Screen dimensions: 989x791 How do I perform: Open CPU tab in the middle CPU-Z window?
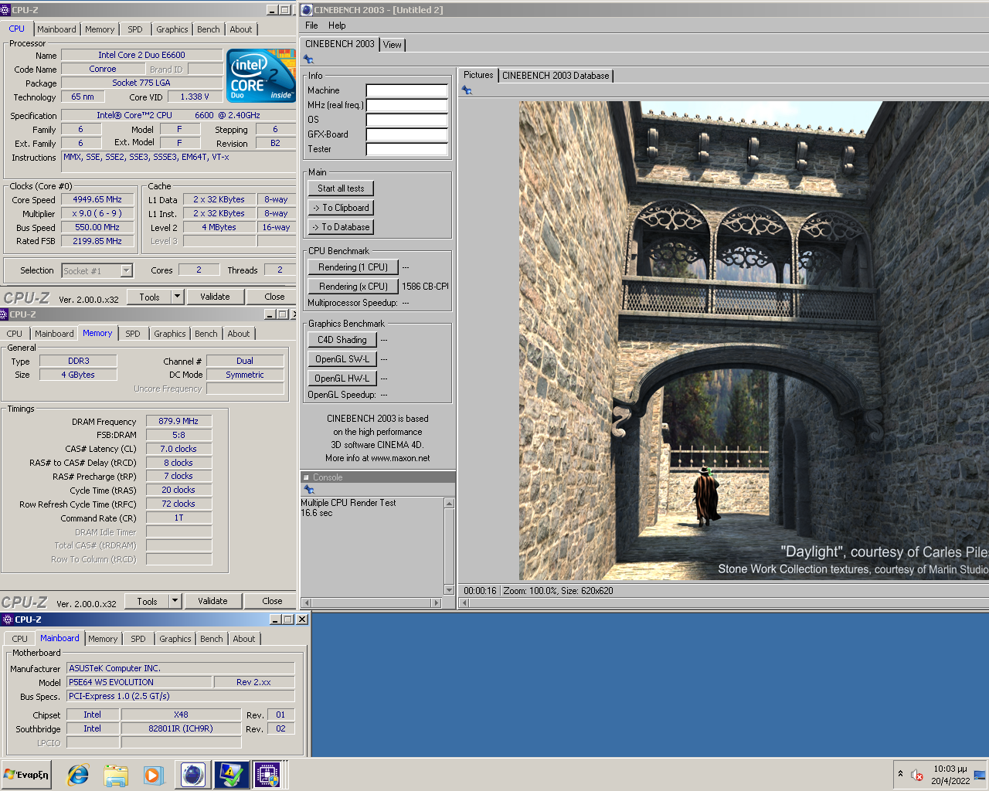pos(15,334)
